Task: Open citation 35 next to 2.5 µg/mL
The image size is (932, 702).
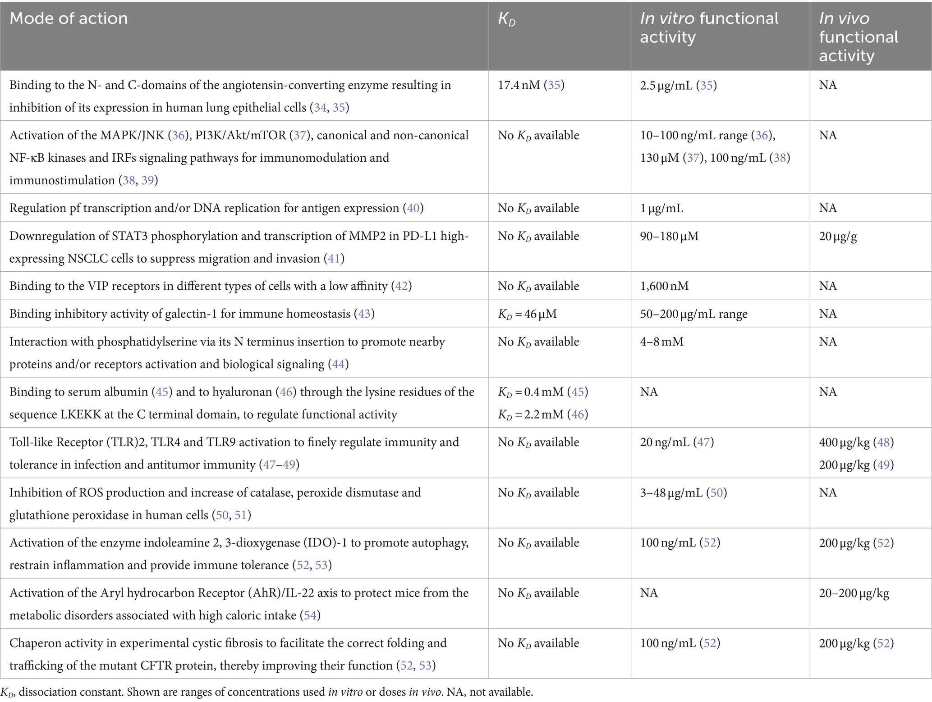Action: pos(707,85)
